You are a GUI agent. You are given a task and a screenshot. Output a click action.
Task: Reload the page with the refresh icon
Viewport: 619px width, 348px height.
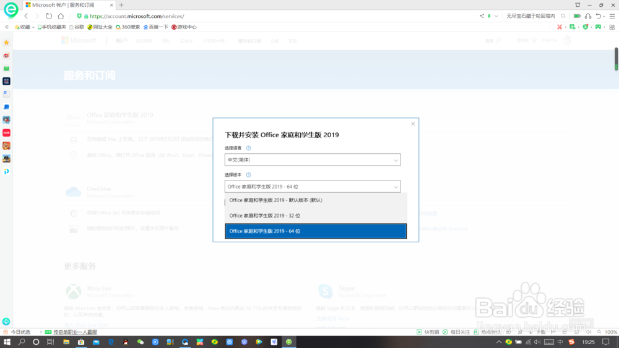48,16
